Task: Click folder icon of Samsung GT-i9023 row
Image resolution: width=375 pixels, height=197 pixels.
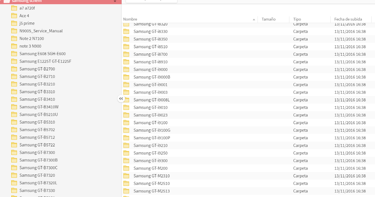Action: pos(126,115)
